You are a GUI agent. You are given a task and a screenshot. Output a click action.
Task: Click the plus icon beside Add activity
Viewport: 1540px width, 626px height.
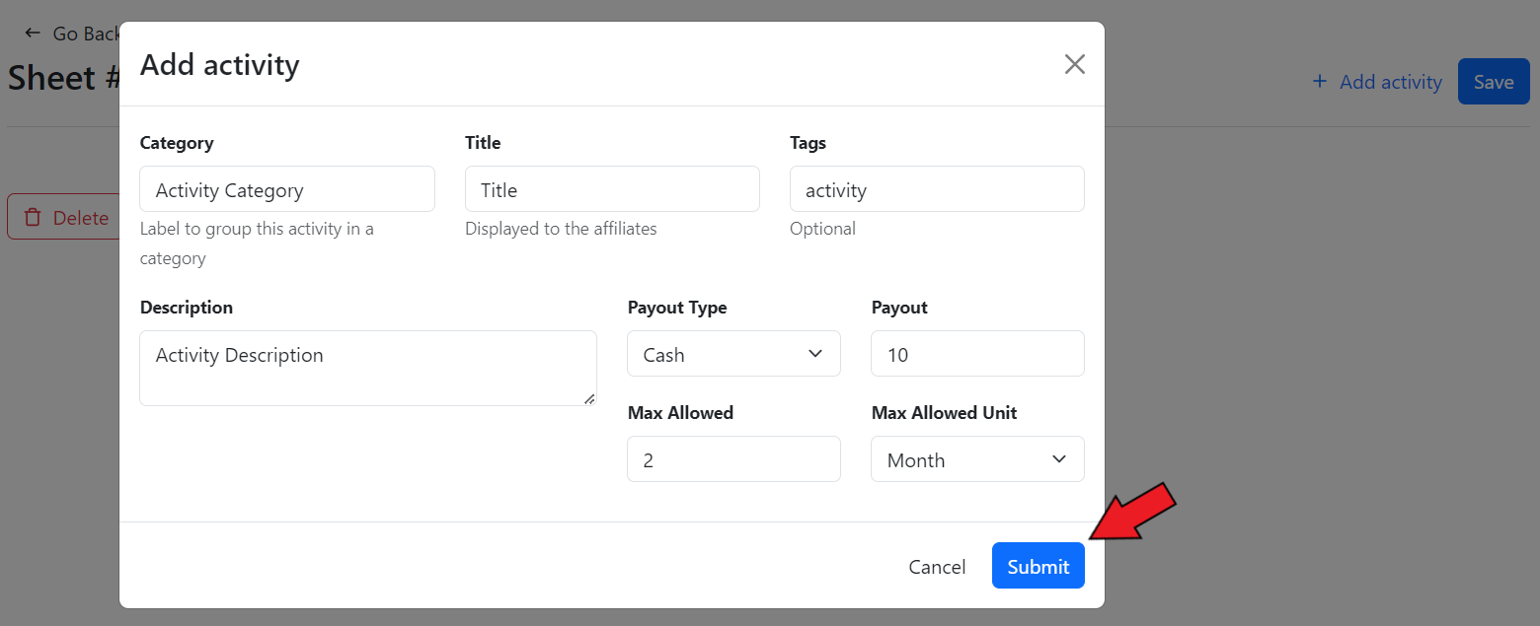point(1319,82)
